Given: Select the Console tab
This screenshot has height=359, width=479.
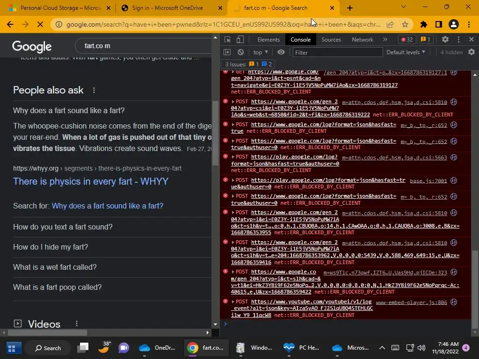Looking at the screenshot, I should [301, 40].
